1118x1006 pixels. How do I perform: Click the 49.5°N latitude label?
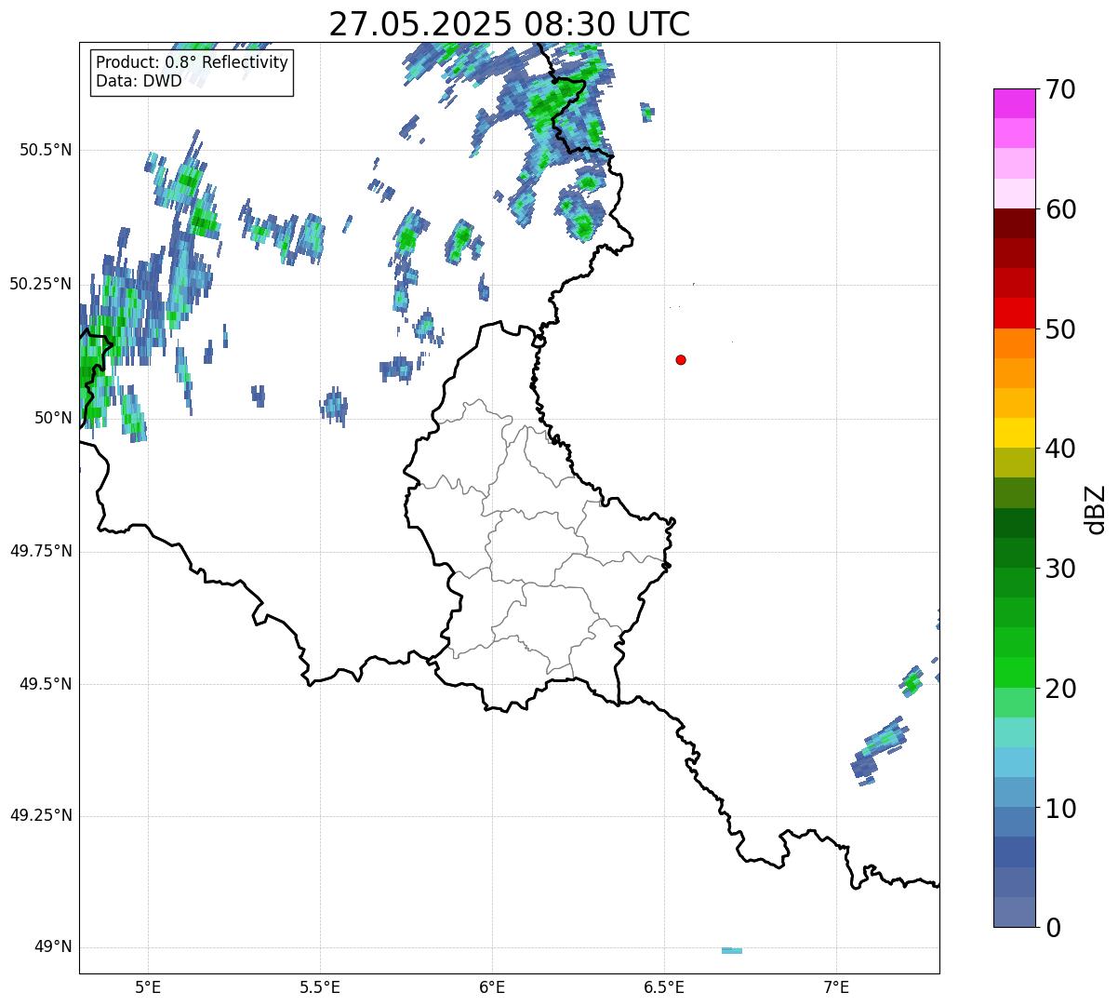point(46,684)
